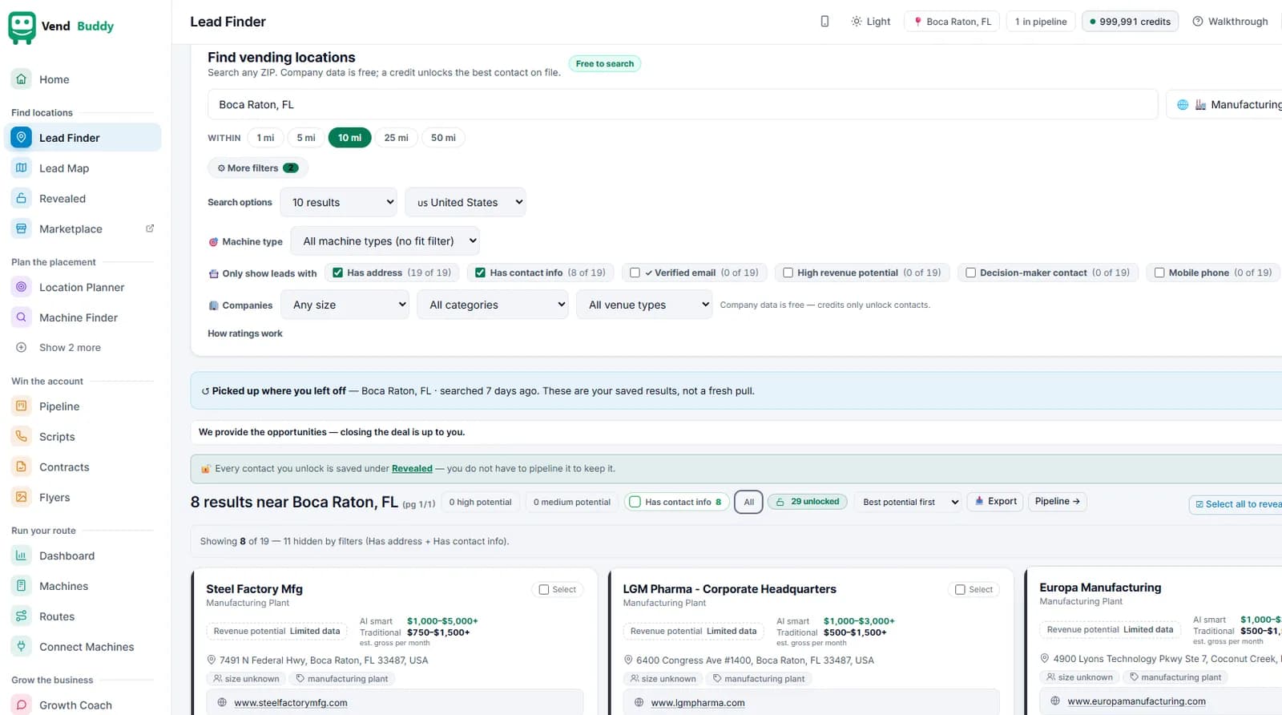This screenshot has width=1282, height=715.
Task: Click the Location Planner icon
Action: 22,287
